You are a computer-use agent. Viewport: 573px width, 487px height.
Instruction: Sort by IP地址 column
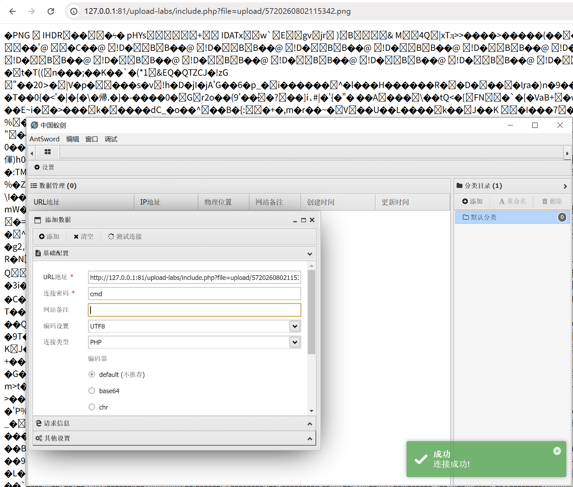pyautogui.click(x=166, y=202)
